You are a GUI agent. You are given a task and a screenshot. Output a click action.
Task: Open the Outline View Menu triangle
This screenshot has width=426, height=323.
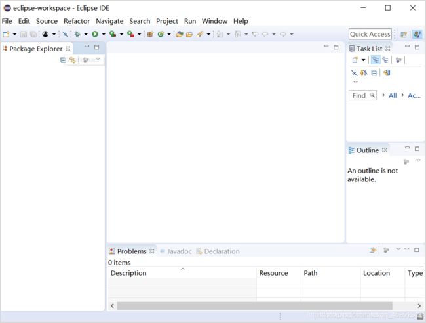click(x=418, y=161)
